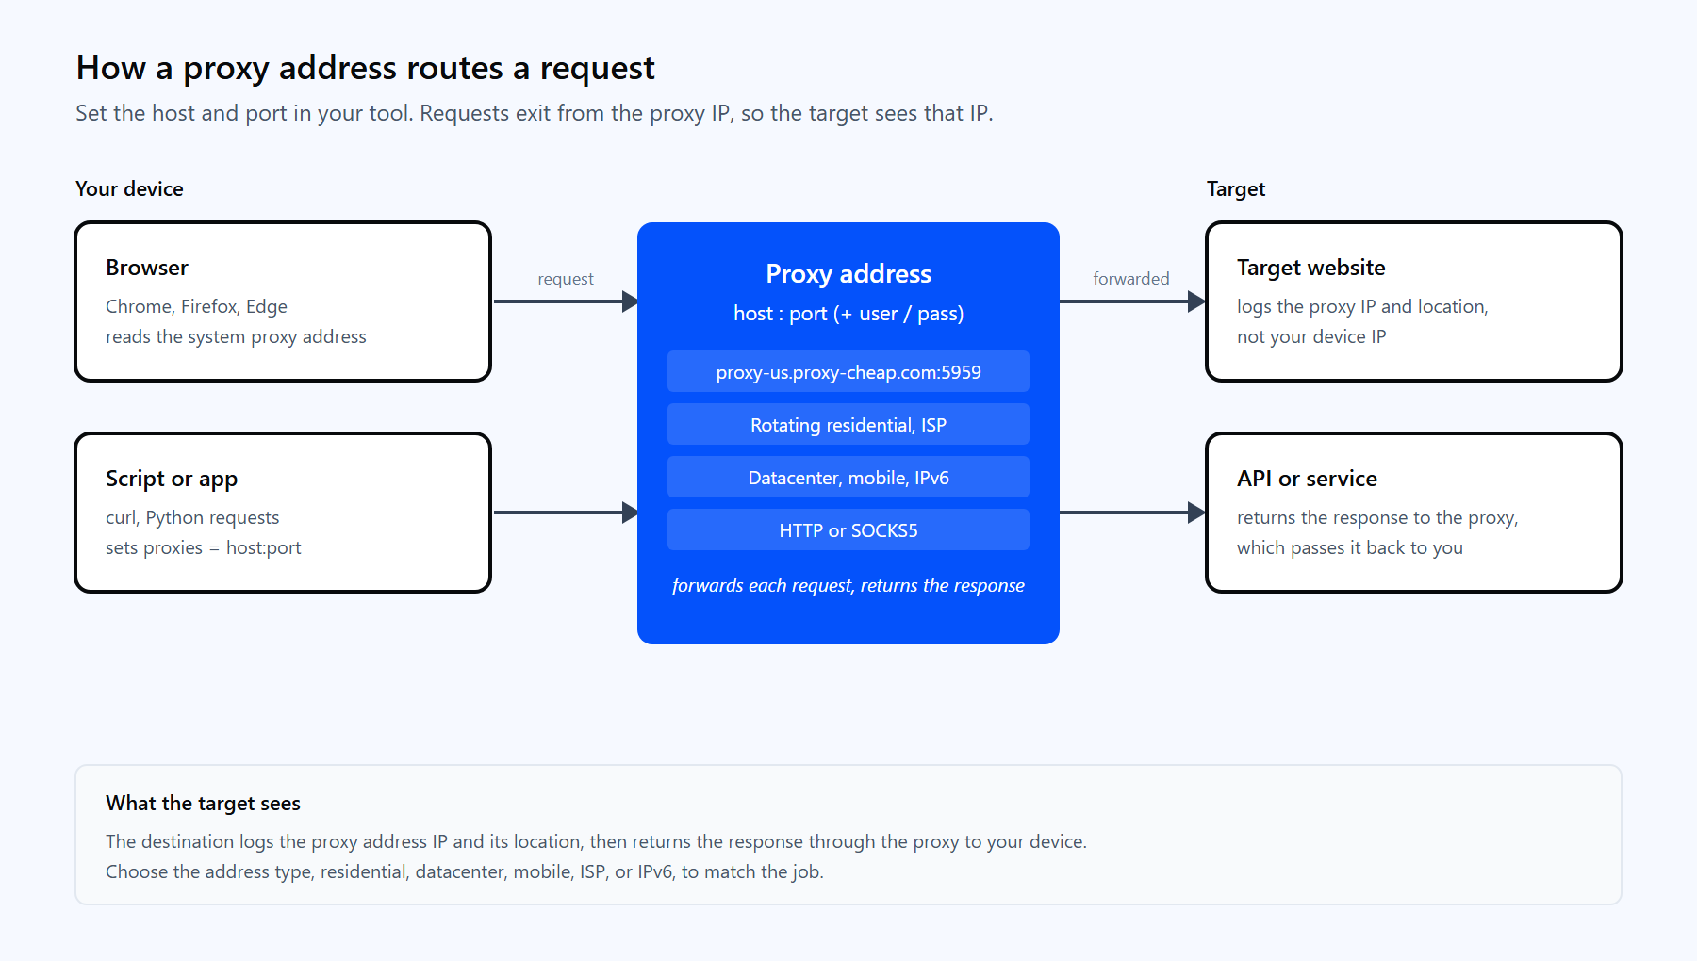Click the sentence starting 'Choose the address type'

pos(465,871)
